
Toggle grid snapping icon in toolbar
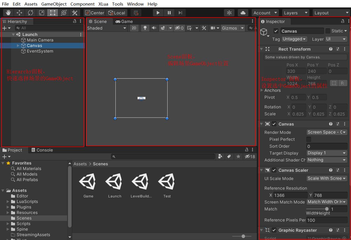click(136, 13)
